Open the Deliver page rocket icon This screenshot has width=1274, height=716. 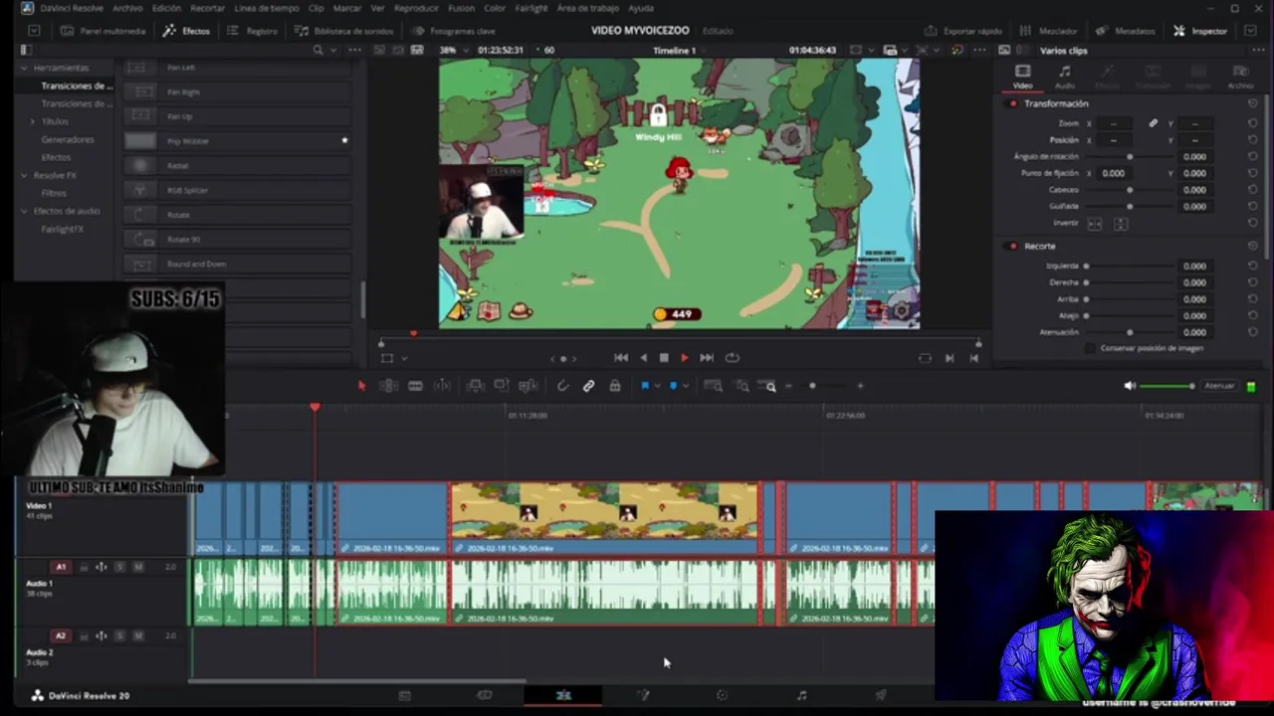881,695
